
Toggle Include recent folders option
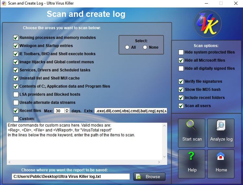click(x=181, y=98)
